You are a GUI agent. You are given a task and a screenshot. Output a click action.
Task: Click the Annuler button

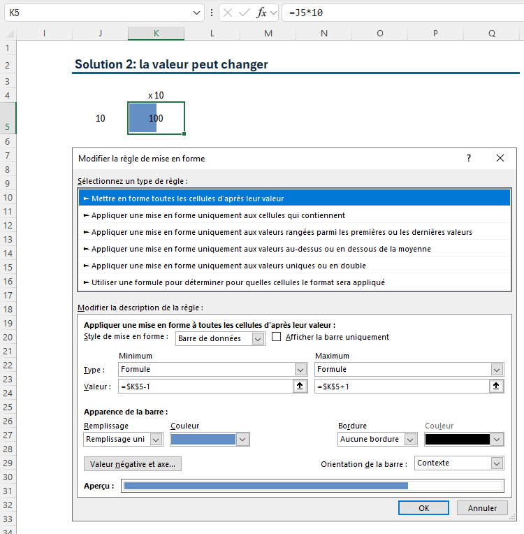click(482, 508)
